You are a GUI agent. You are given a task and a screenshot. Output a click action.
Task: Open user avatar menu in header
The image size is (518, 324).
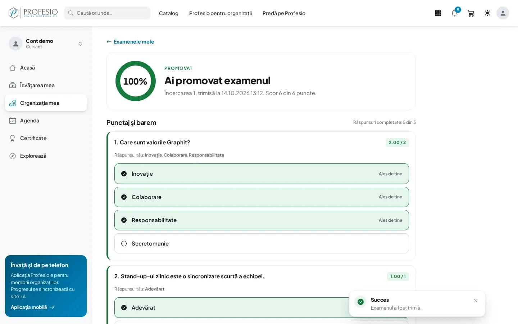(x=503, y=13)
